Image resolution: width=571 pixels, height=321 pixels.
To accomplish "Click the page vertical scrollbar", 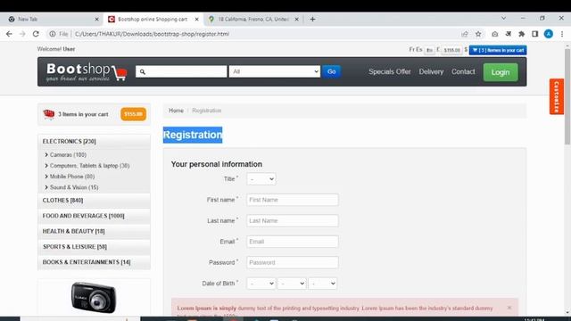I will (x=567, y=96).
